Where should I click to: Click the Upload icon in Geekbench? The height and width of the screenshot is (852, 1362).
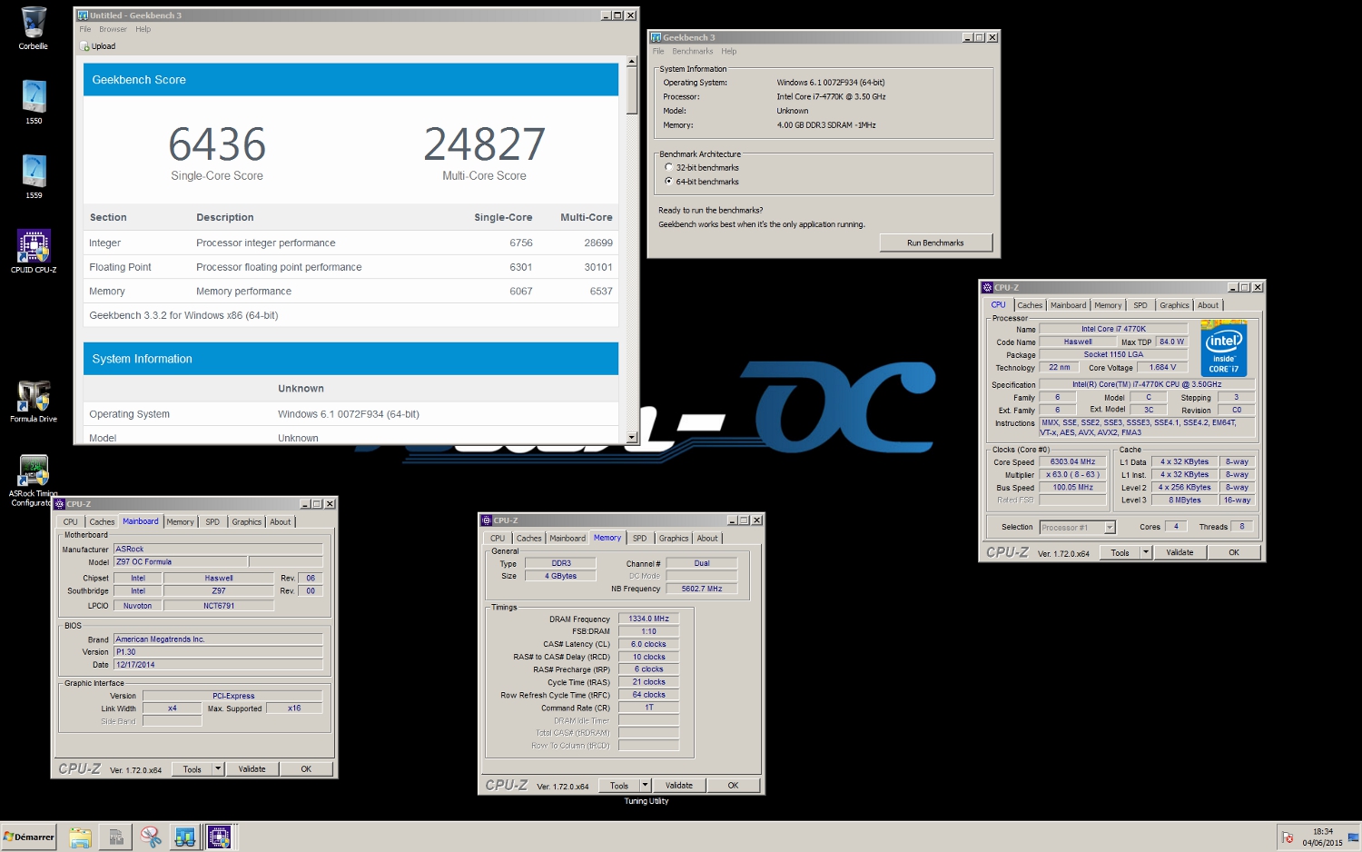[x=84, y=46]
